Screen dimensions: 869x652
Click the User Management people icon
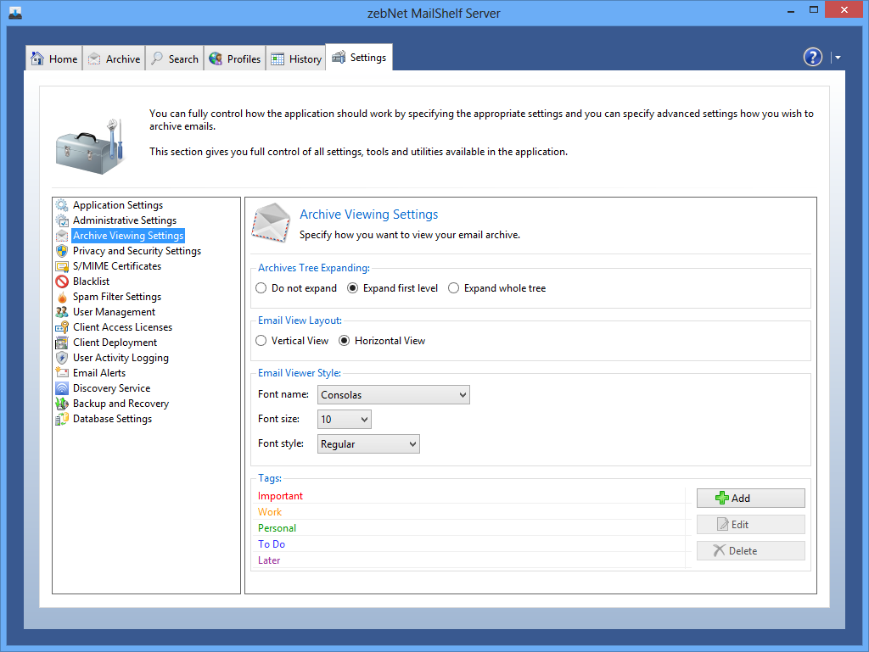[62, 312]
